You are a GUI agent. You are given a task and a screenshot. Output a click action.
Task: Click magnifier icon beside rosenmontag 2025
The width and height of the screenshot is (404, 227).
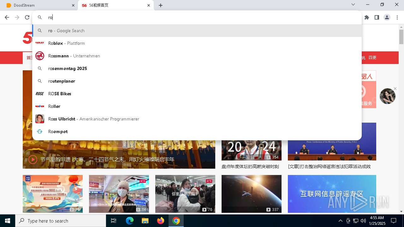coord(40,68)
